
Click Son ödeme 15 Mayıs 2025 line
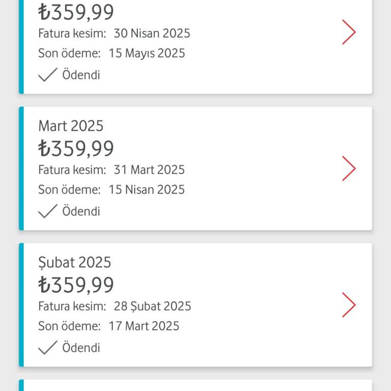pos(111,53)
